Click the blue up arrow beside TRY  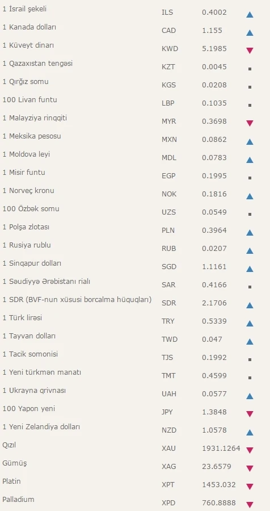point(250,323)
